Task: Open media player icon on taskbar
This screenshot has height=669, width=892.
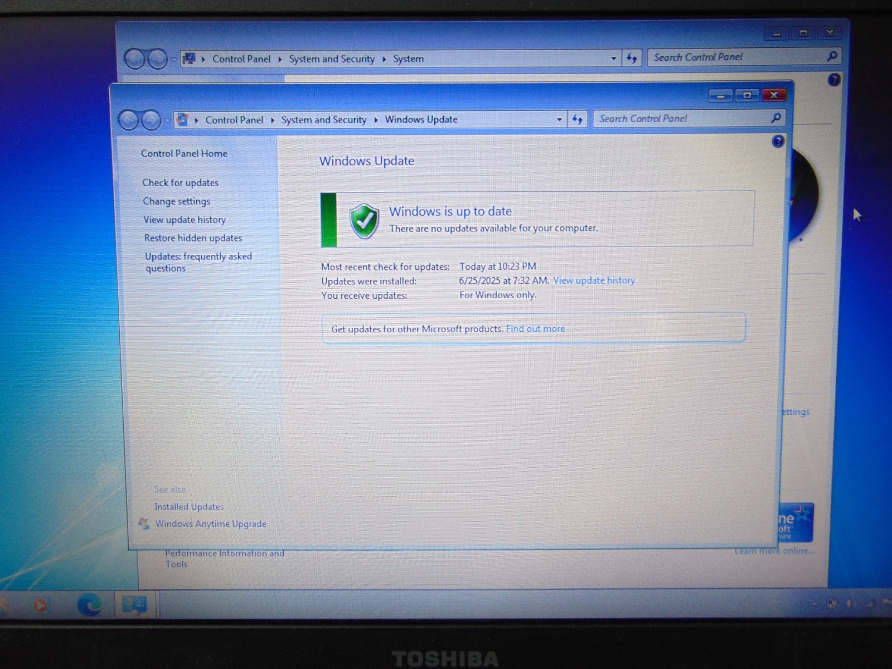Action: 40,605
